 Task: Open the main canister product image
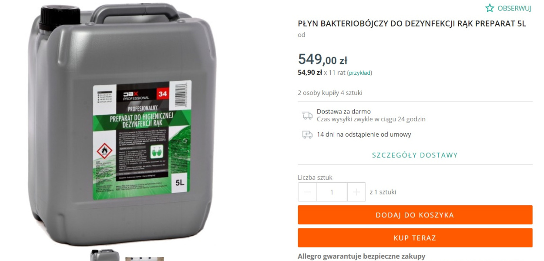(x=122, y=125)
